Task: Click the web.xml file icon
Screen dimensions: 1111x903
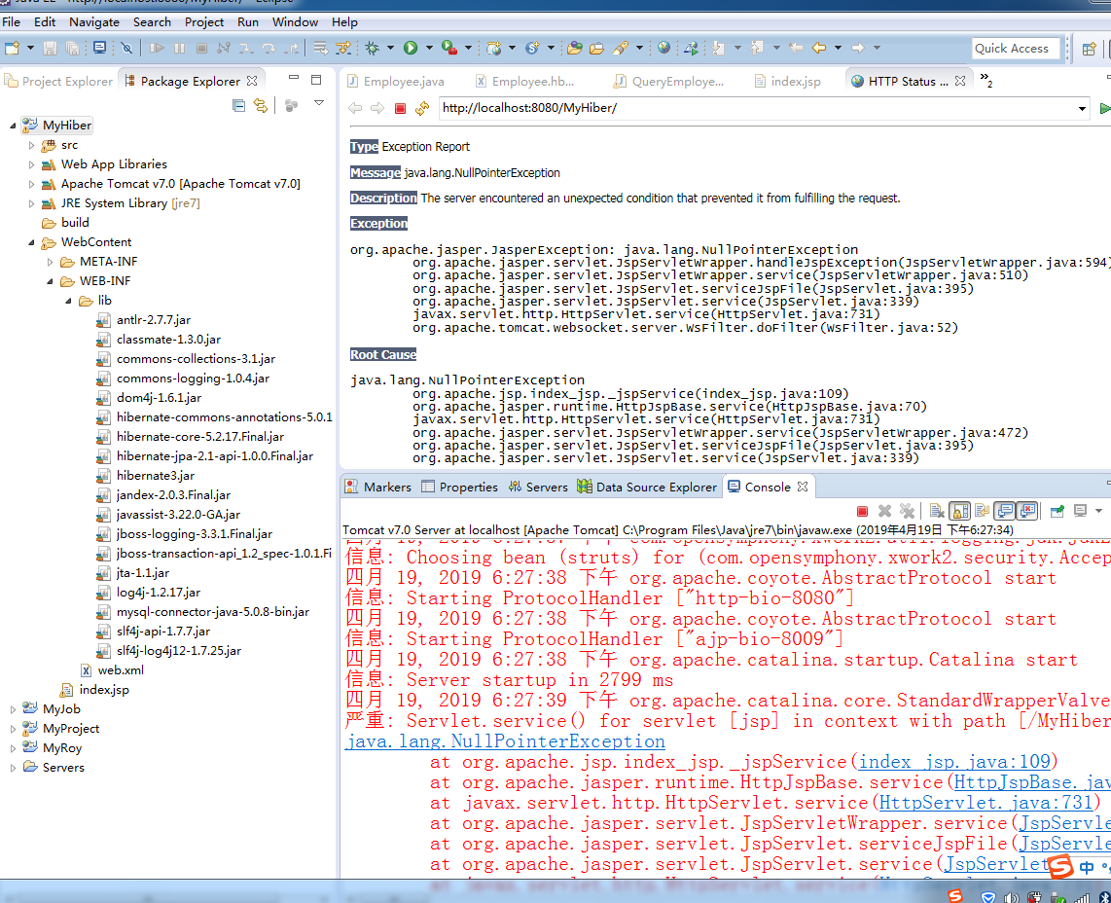Action: coord(86,670)
